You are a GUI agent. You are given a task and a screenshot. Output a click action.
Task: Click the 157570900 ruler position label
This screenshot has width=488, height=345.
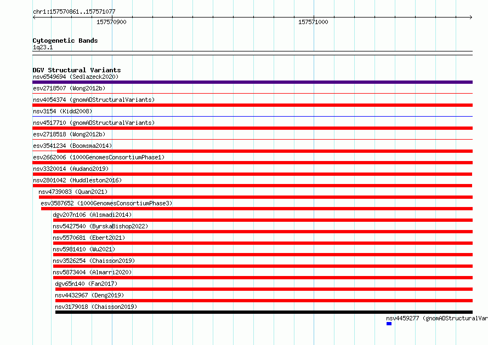[x=111, y=22]
